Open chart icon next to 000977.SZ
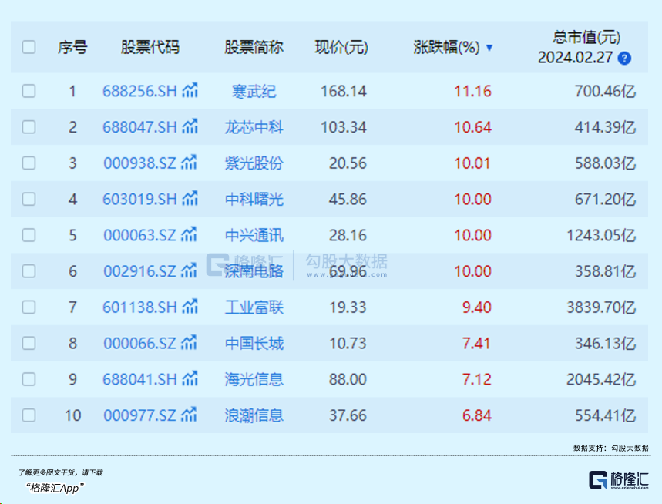 coord(189,415)
